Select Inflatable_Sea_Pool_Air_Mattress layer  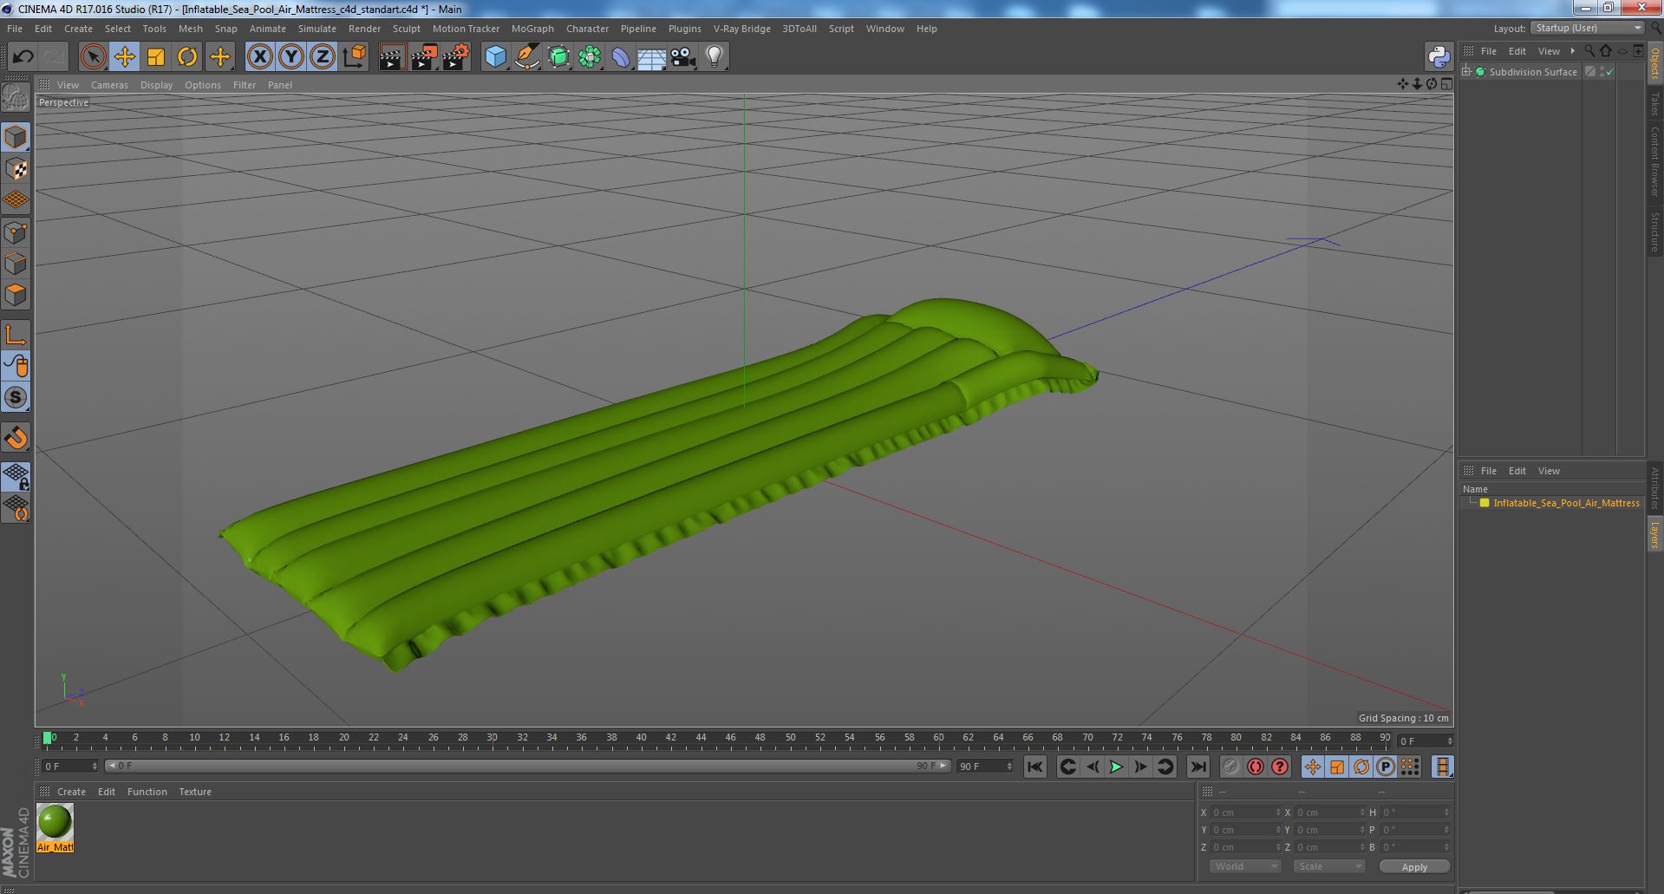[1566, 503]
